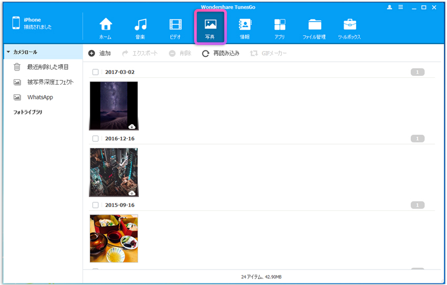Open the ビデオ film strip icon

[175, 25]
